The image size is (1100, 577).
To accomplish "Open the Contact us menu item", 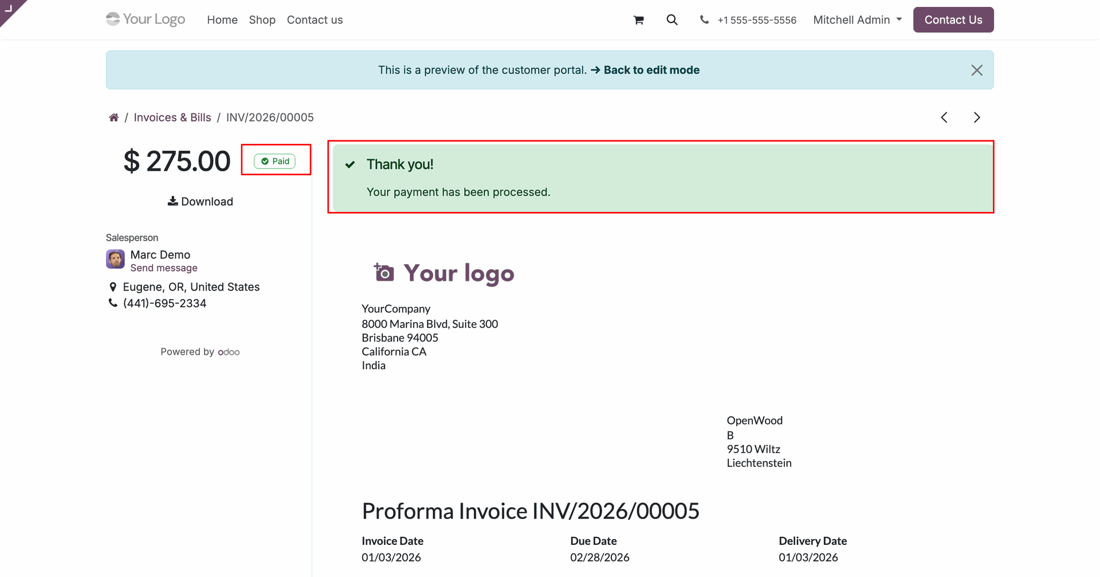I will click(x=315, y=20).
